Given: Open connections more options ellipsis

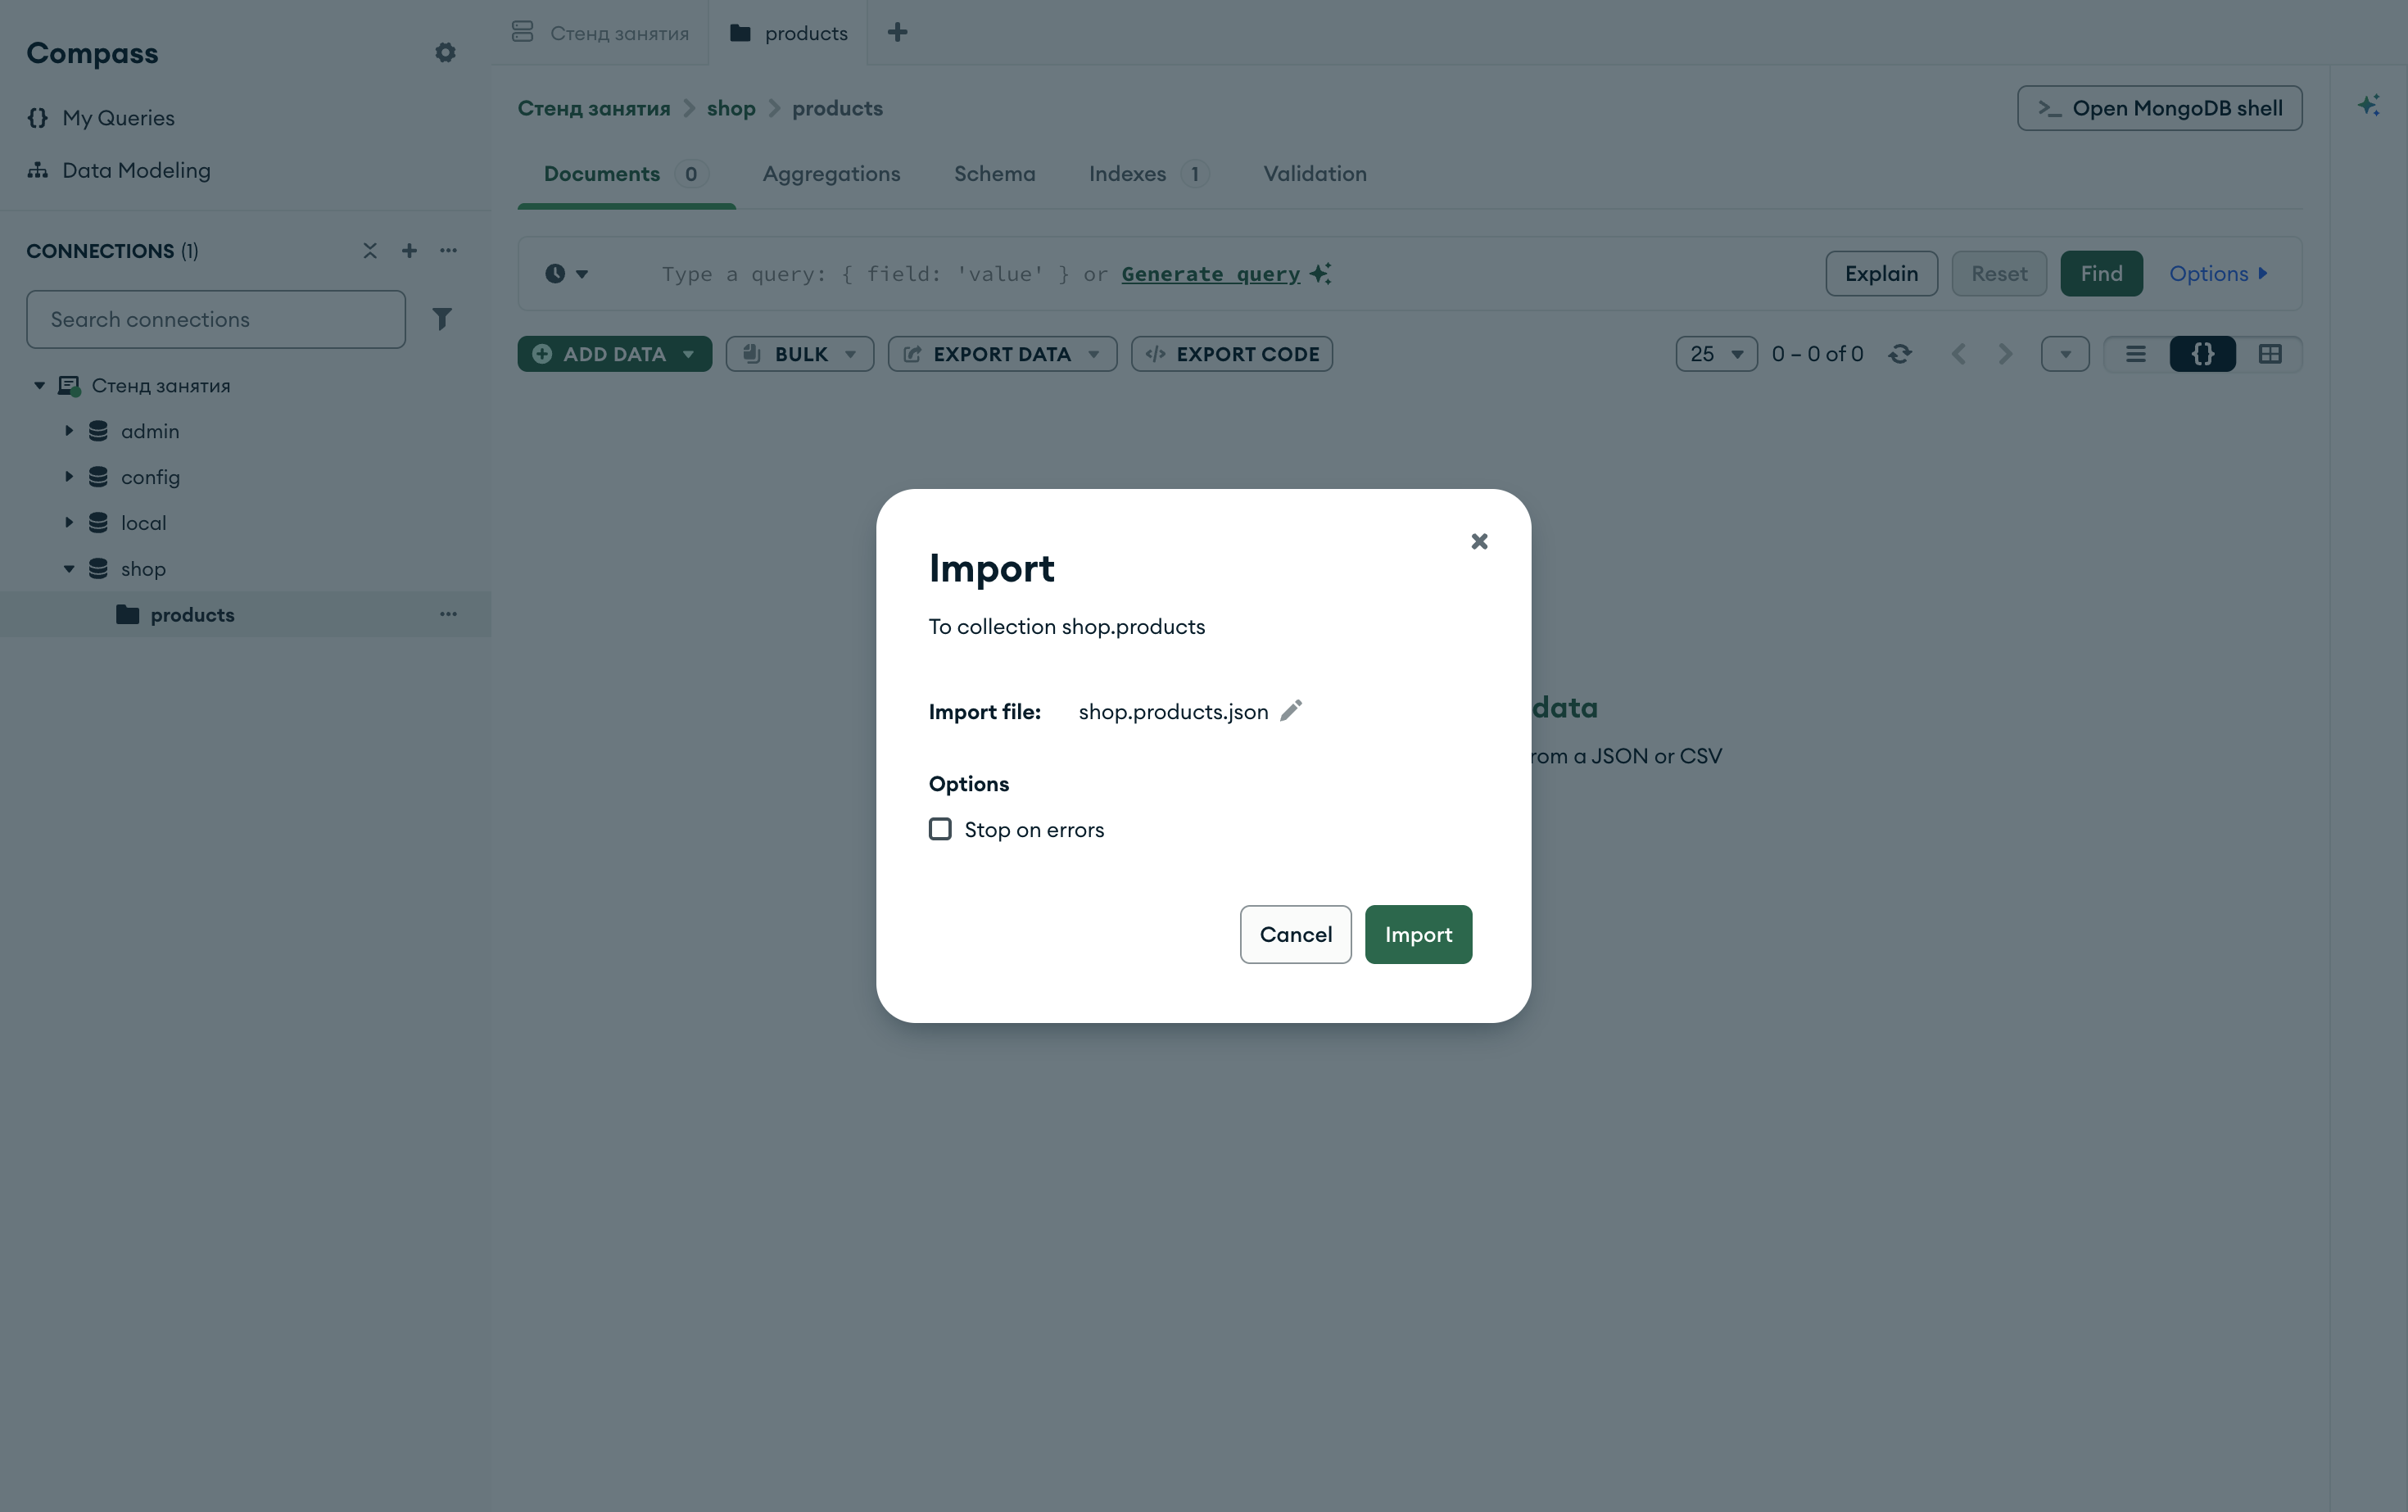Looking at the screenshot, I should tap(448, 250).
